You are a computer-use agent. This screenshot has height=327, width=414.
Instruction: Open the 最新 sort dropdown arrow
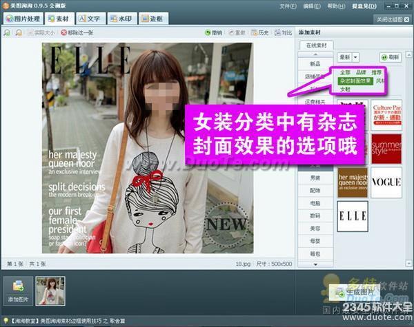click(x=355, y=57)
